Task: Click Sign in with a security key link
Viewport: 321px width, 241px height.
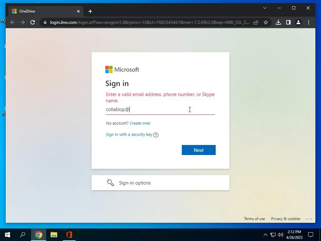Action: tap(129, 134)
